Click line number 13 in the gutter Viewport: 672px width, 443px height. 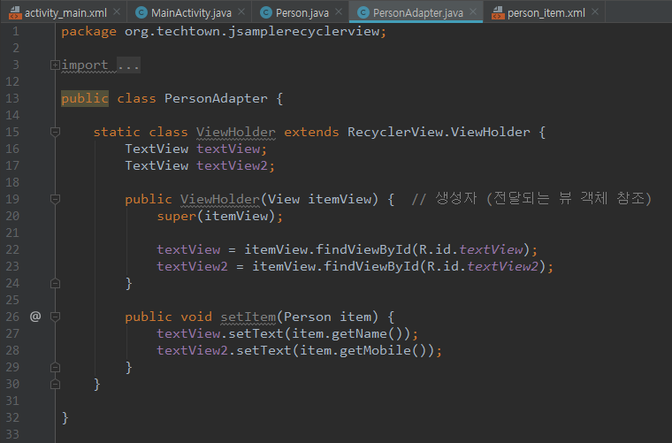pos(12,98)
